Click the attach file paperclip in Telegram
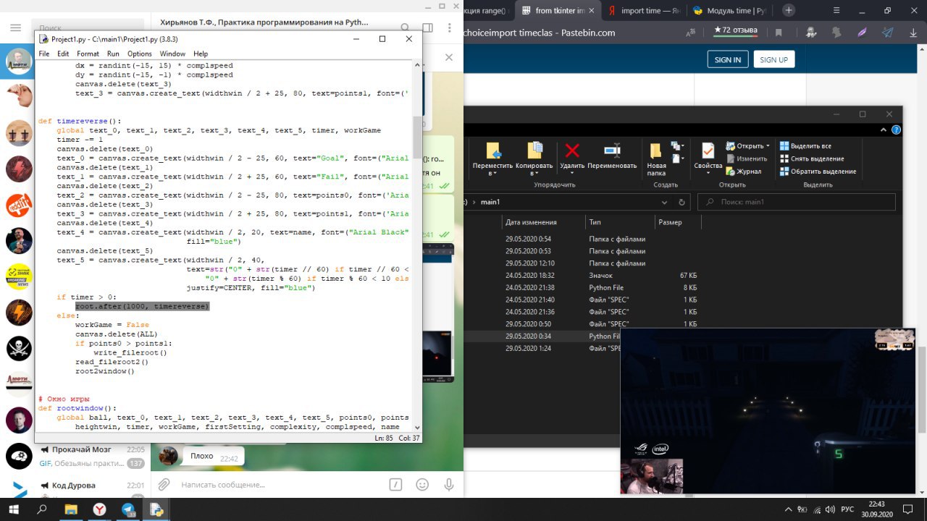Viewport: 927px width, 521px height. 164,485
